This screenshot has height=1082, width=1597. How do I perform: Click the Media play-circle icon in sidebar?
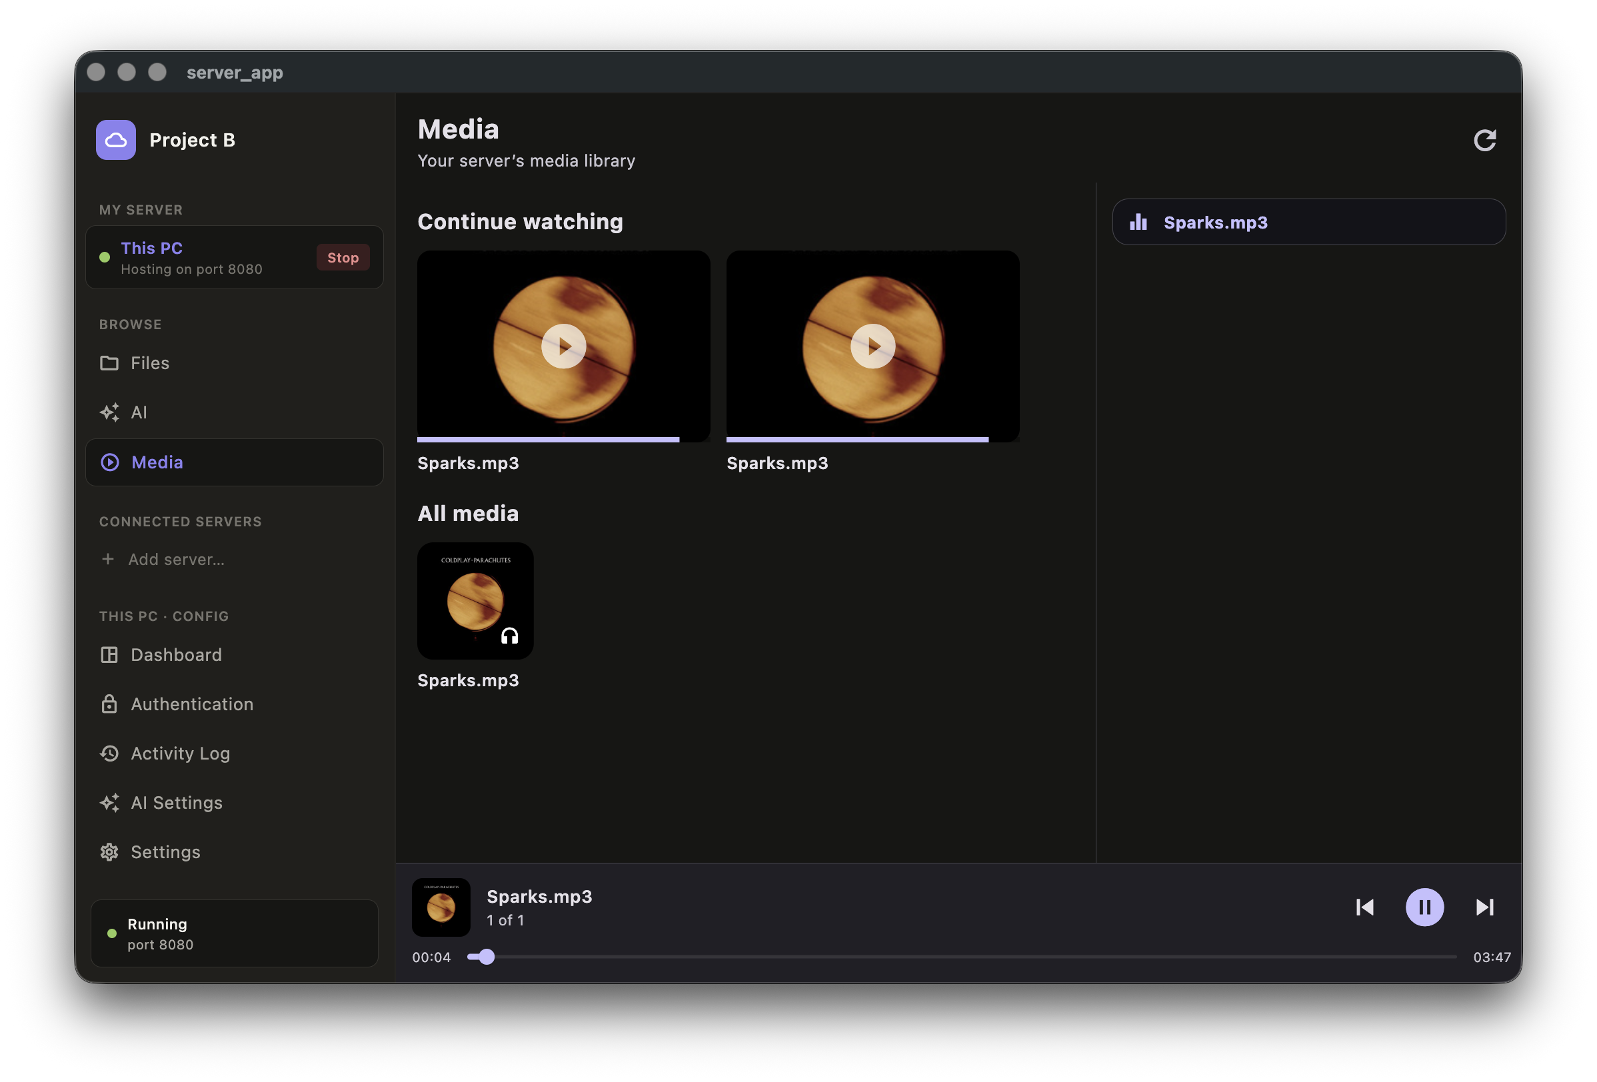(110, 462)
